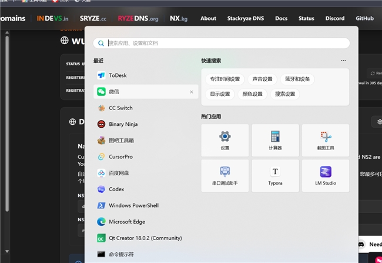This screenshot has height=263, width=382.
Task: Launch the green WeChat 微信 app icon
Action: (x=101, y=92)
